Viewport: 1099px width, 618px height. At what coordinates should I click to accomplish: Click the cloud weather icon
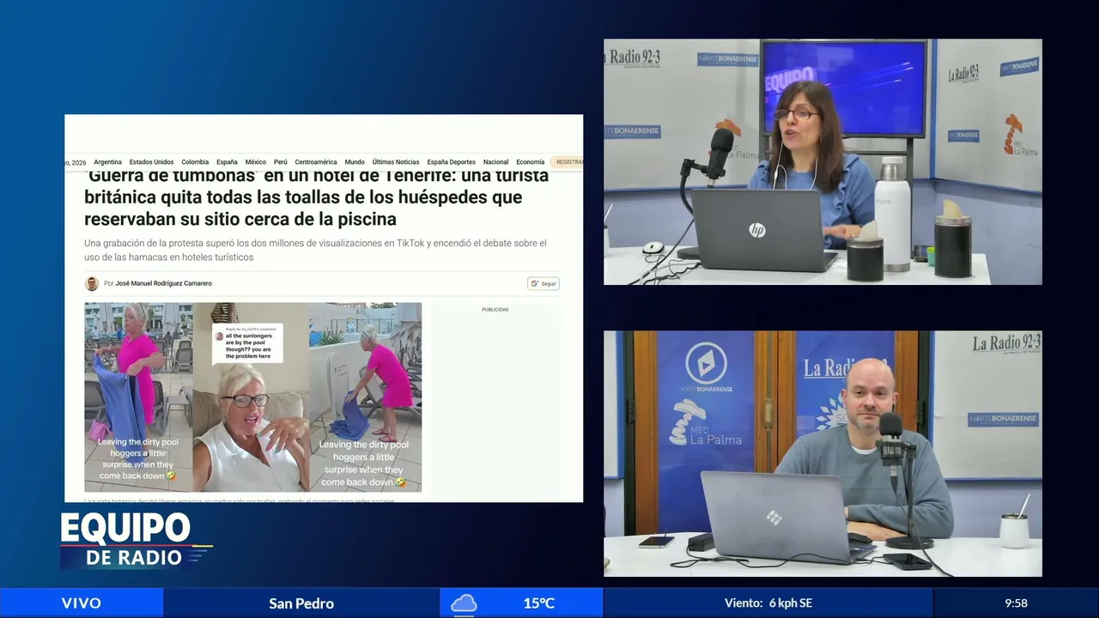click(464, 603)
